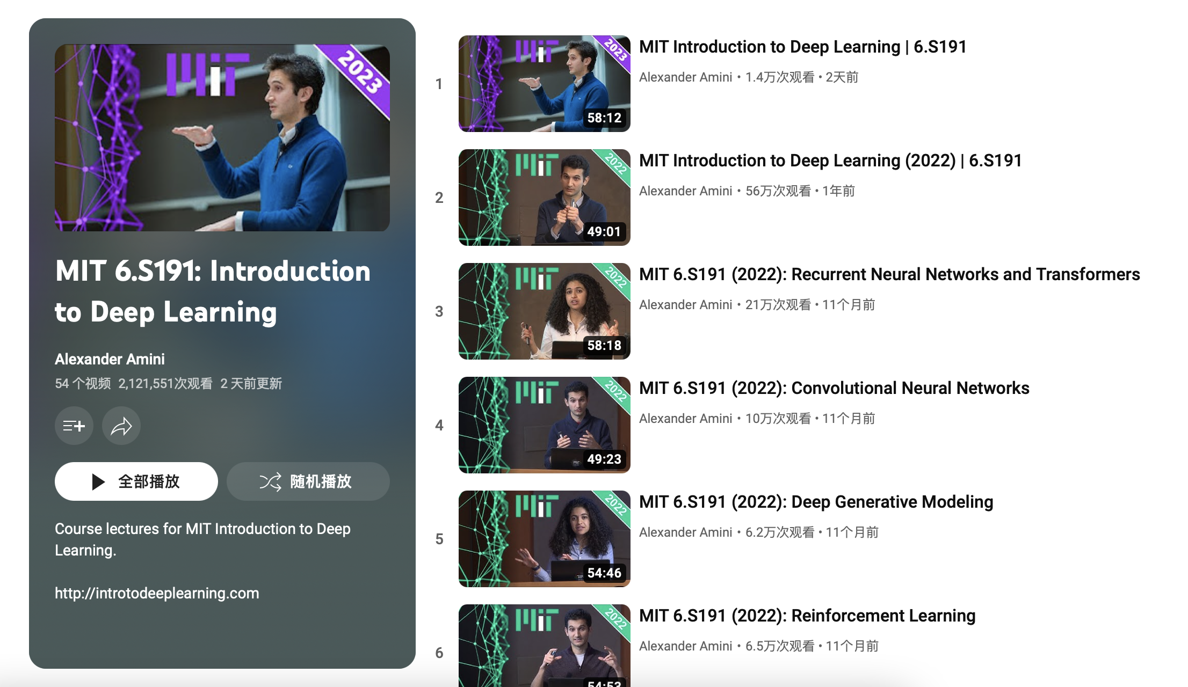This screenshot has height=687, width=1188.
Task: Shuffle the playlist with 随机播放 button
Action: 308,481
